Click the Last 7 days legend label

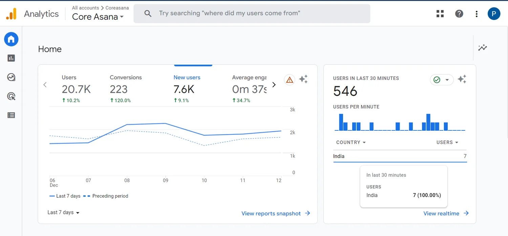[x=68, y=196]
